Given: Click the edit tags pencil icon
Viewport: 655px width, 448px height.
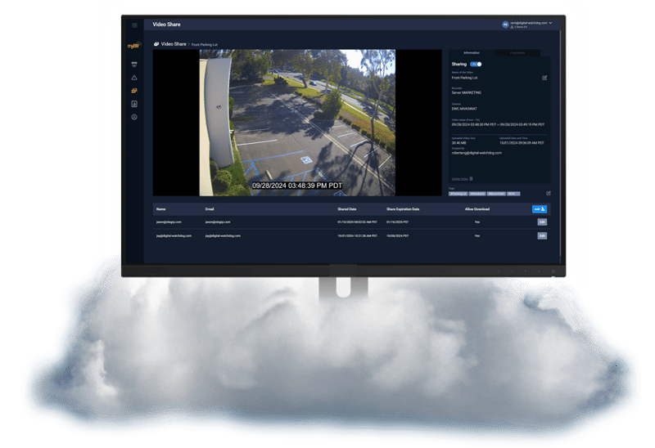Looking at the screenshot, I should (548, 193).
